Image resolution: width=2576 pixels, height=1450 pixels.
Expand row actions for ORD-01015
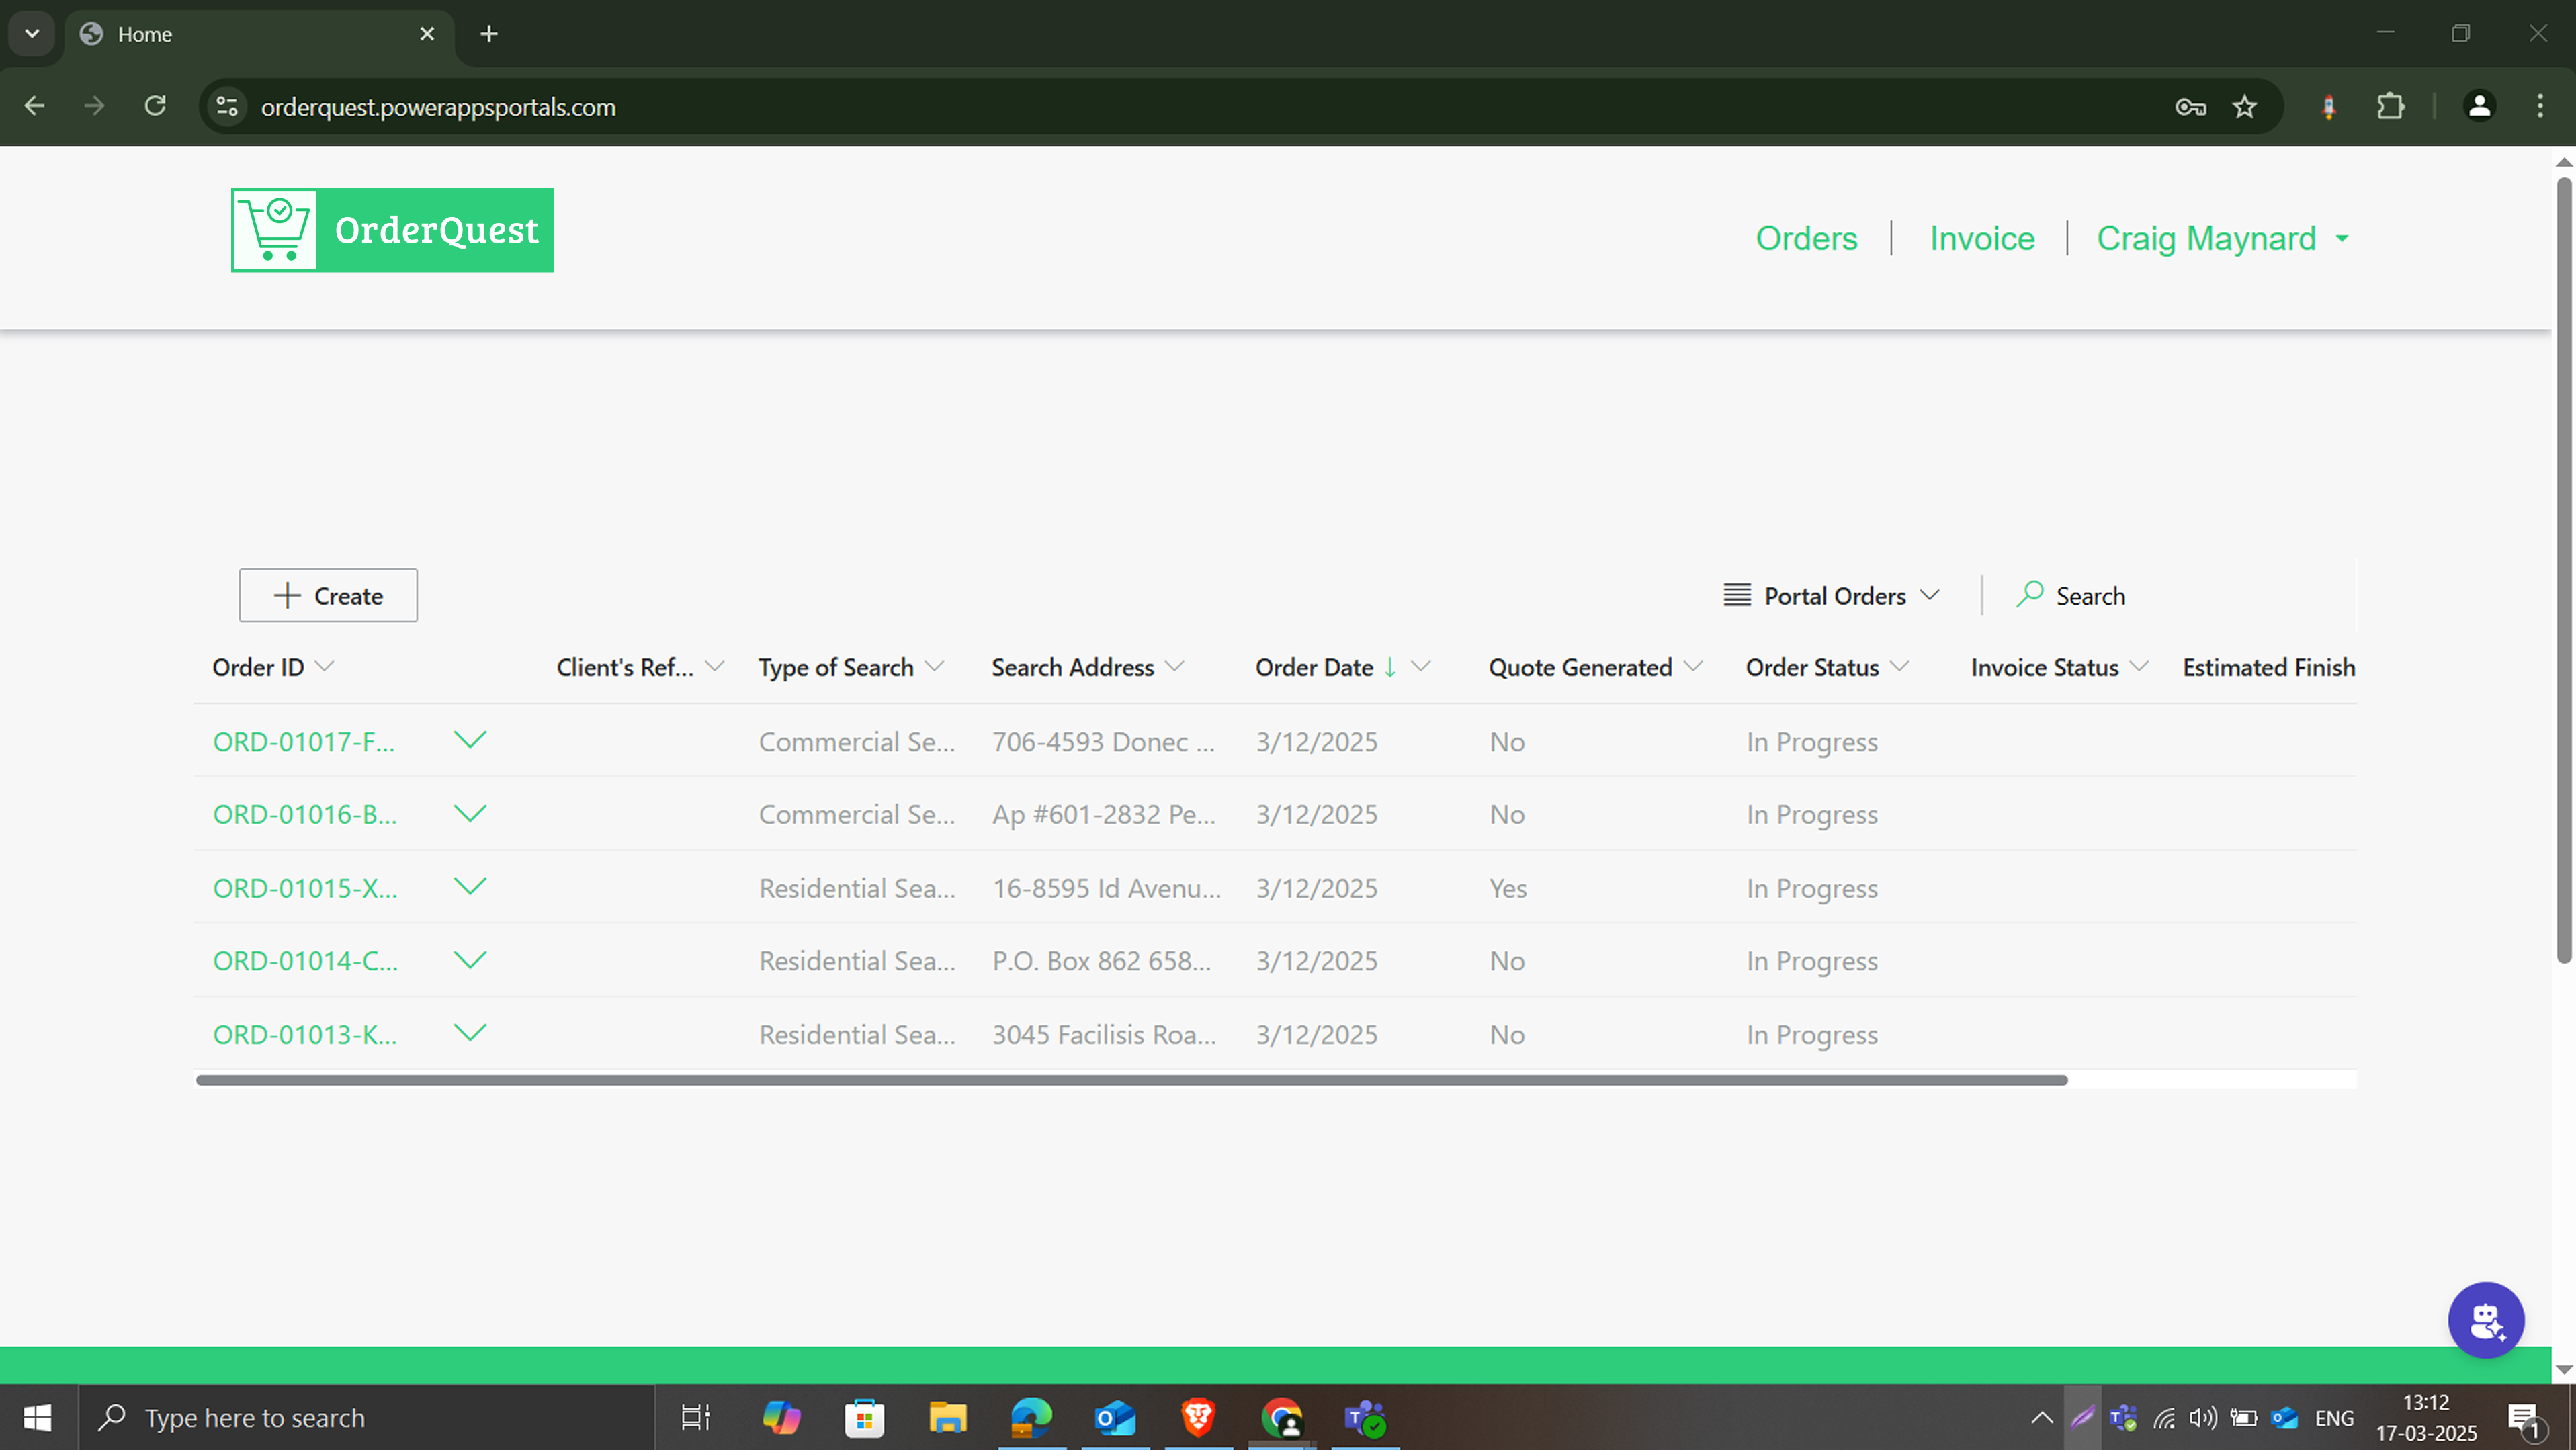coord(470,886)
